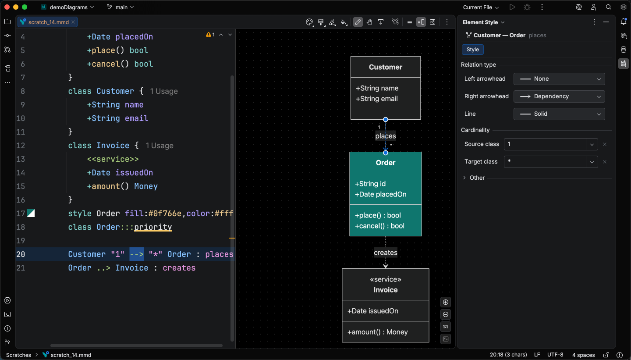
Task: Click into Target class input field
Action: 545,162
